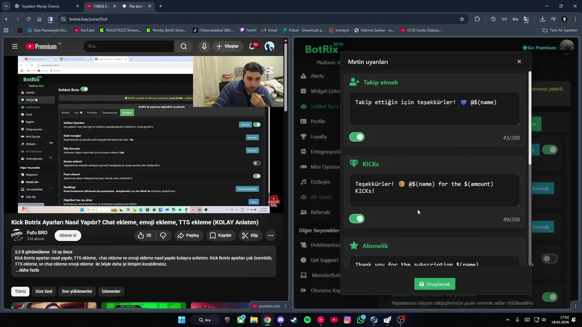
Task: Click the YouTube search magnifier button
Action: 183,46
